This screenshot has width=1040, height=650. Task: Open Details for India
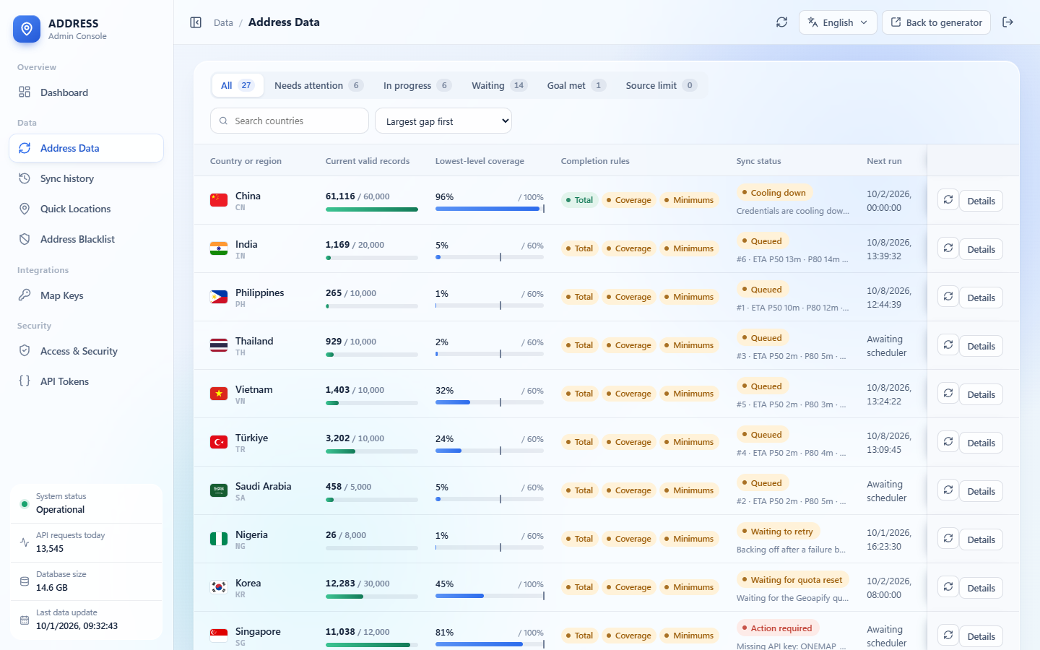981,249
